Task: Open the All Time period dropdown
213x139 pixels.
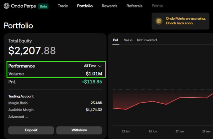Action: point(93,66)
